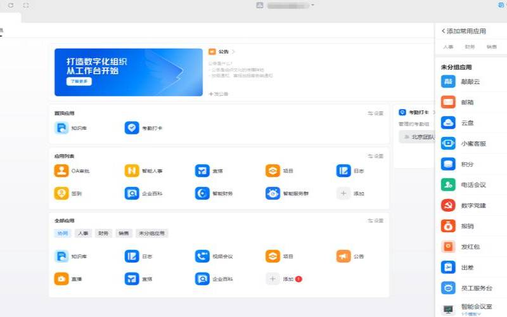The image size is (507, 317).
Task: Open 设置 for the 应用列表 section
Action: click(x=375, y=156)
